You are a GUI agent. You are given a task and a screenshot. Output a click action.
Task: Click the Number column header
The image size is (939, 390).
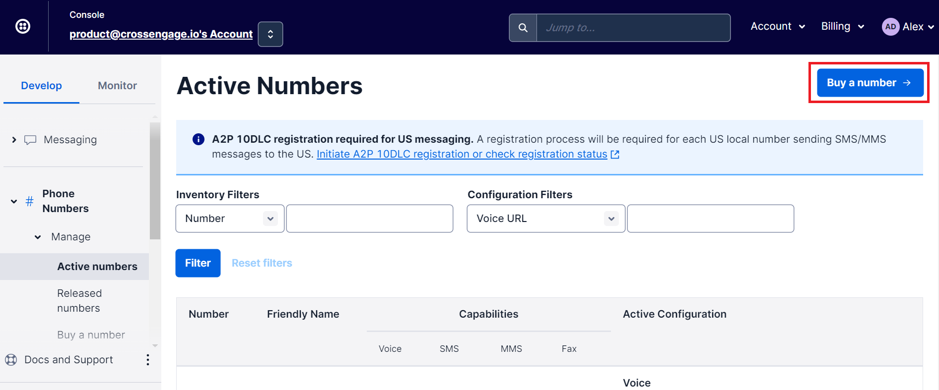tap(208, 314)
